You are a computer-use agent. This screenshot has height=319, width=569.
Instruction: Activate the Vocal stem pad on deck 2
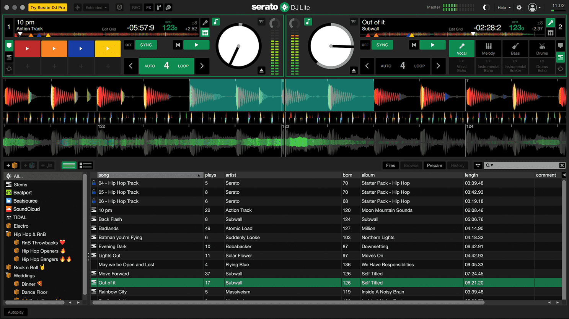(x=461, y=49)
